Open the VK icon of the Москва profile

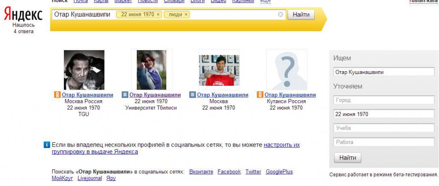(x=192, y=95)
